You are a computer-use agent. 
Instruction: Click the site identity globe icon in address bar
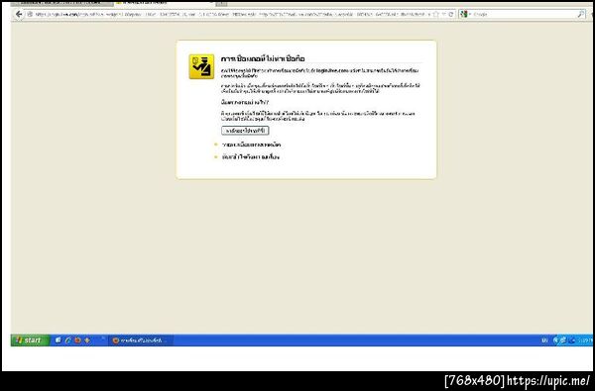(x=30, y=14)
